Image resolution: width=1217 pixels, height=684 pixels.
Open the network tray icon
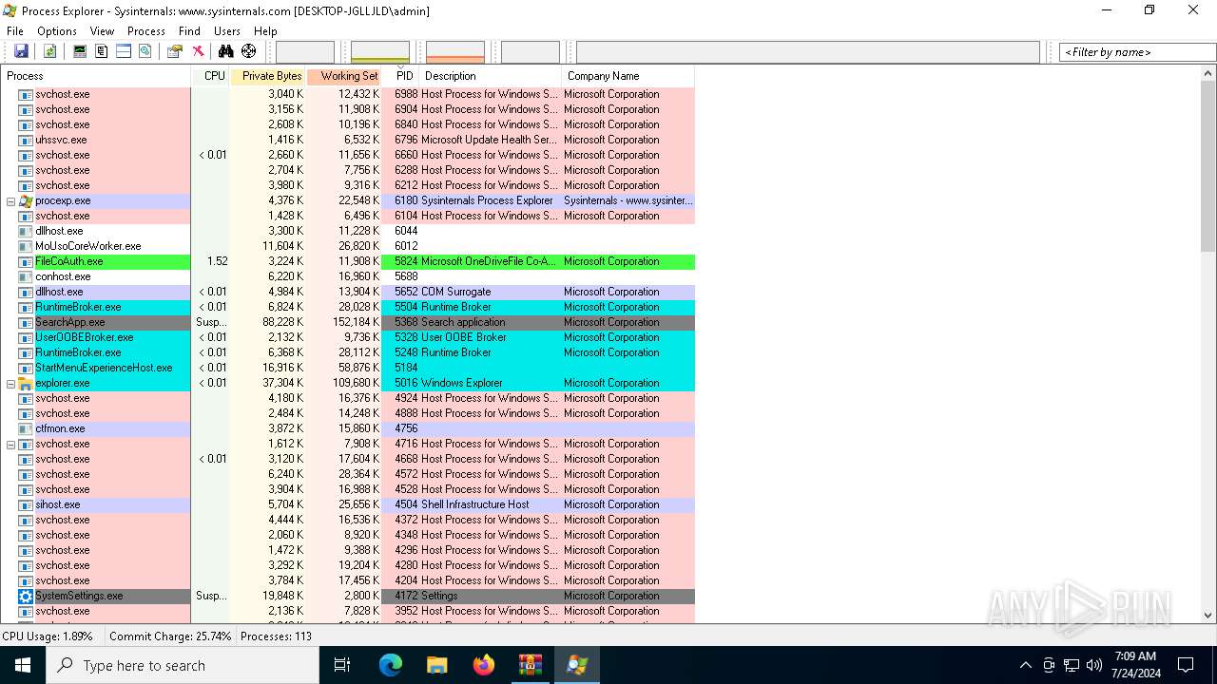pos(1072,665)
